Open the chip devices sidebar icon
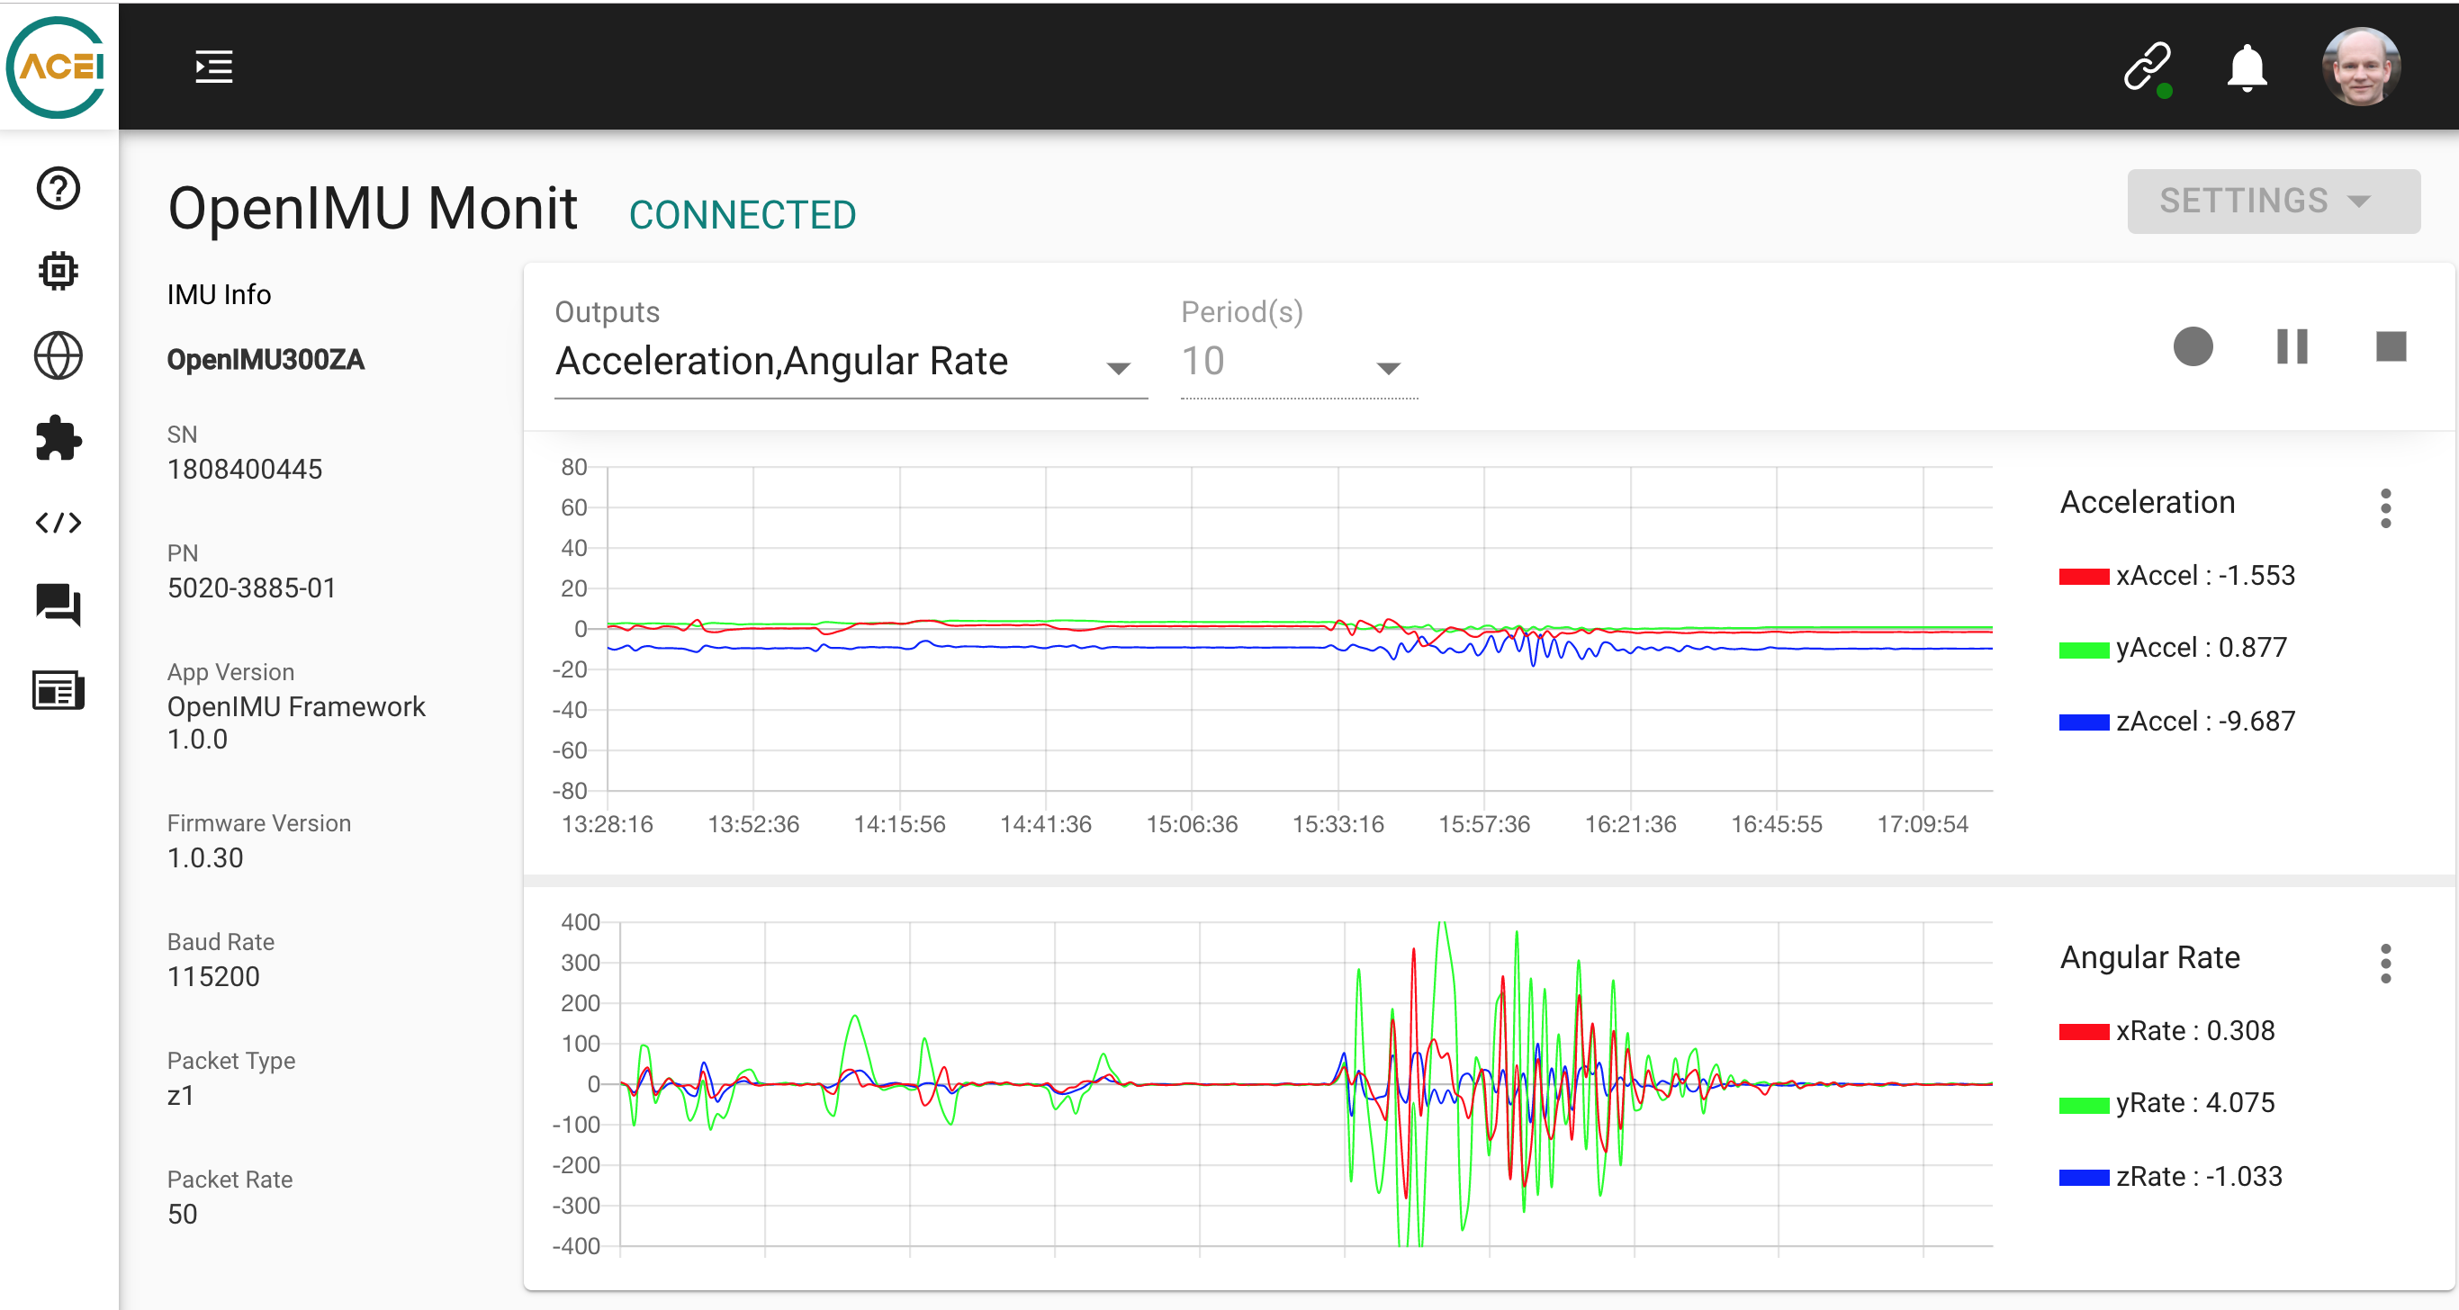Screen dimensions: 2459x1310 [x=59, y=271]
